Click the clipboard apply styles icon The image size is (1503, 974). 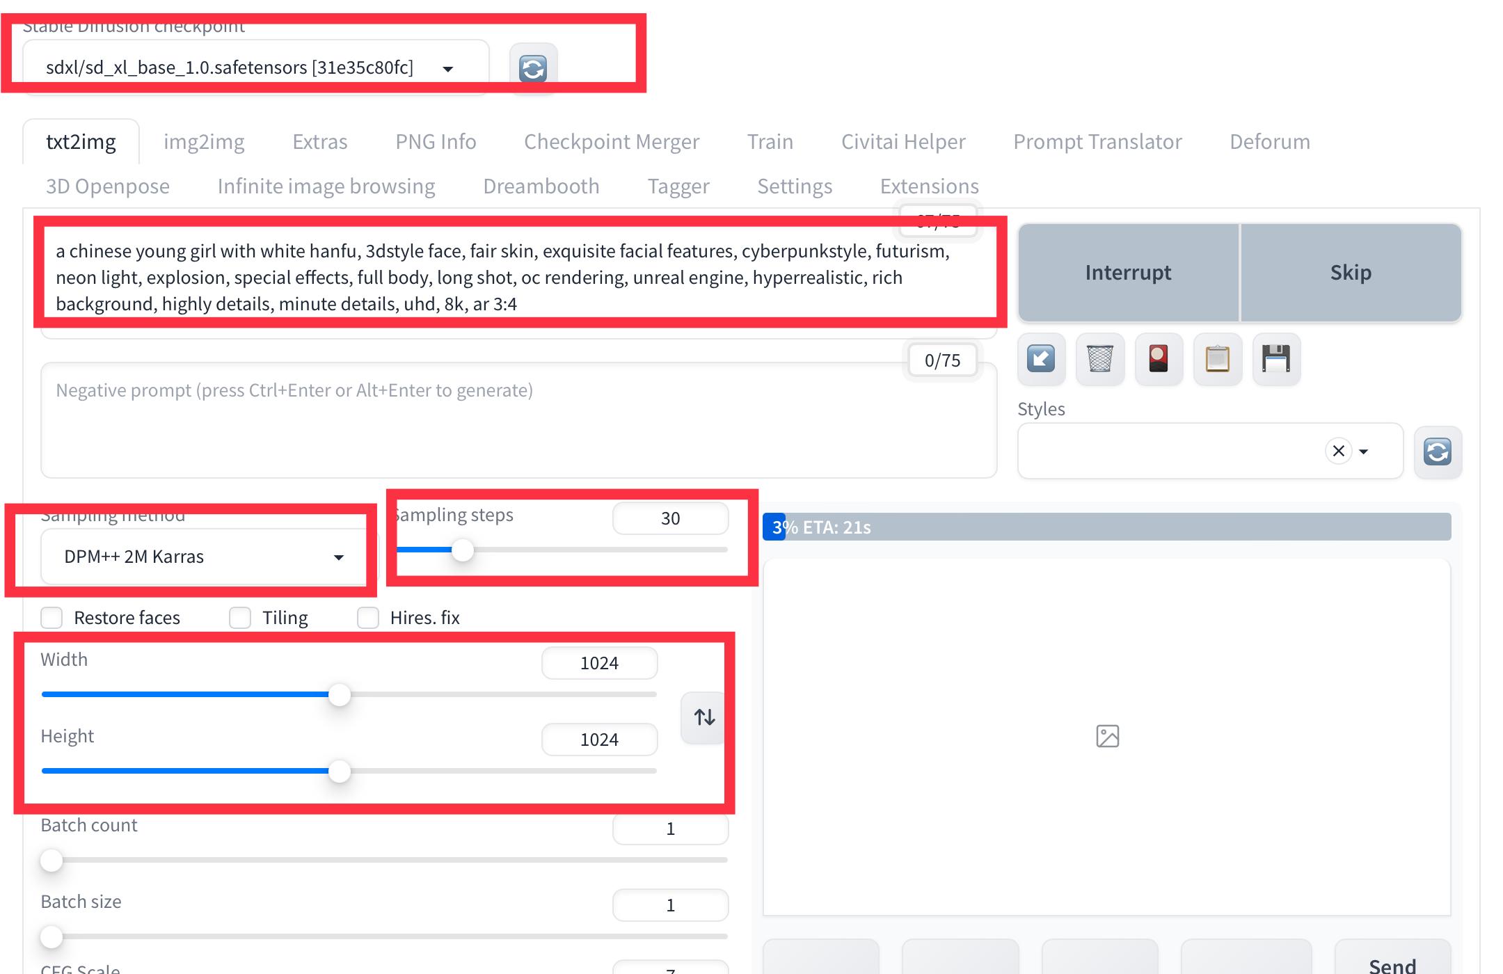tap(1218, 359)
